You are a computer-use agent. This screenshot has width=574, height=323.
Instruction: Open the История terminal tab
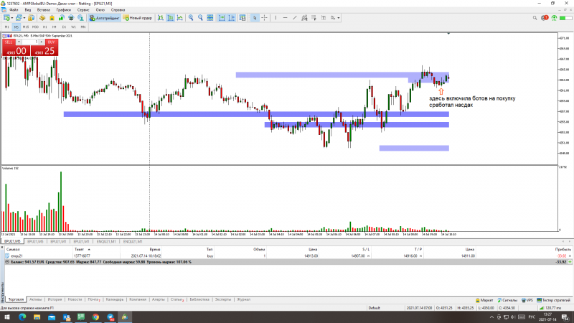(x=55, y=299)
